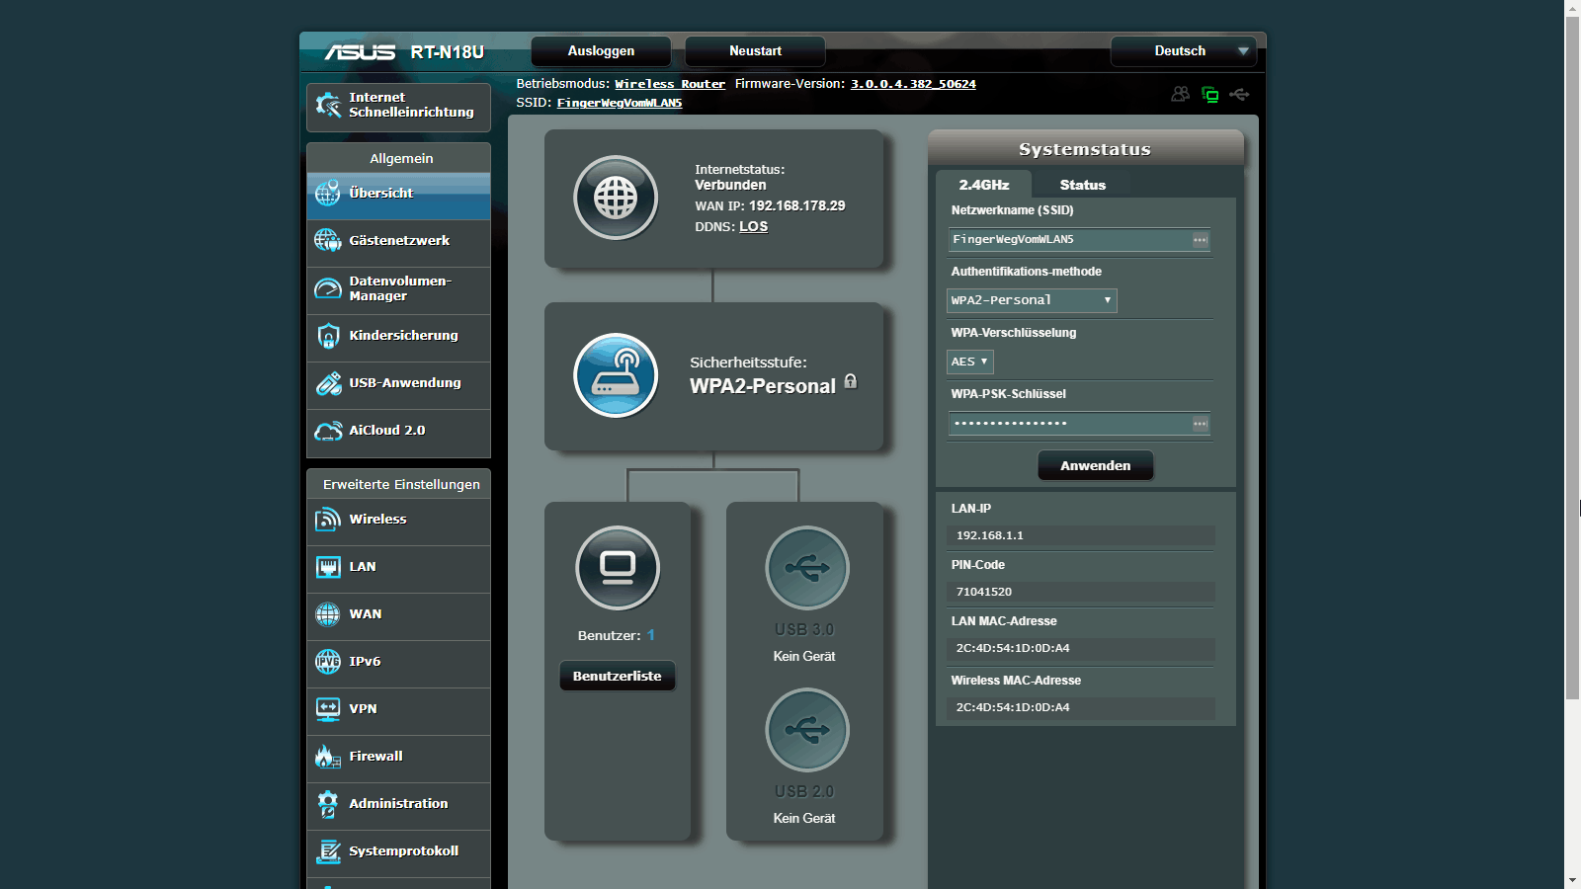Click the WAN IP 192.168.178.29 text

pyautogui.click(x=770, y=205)
